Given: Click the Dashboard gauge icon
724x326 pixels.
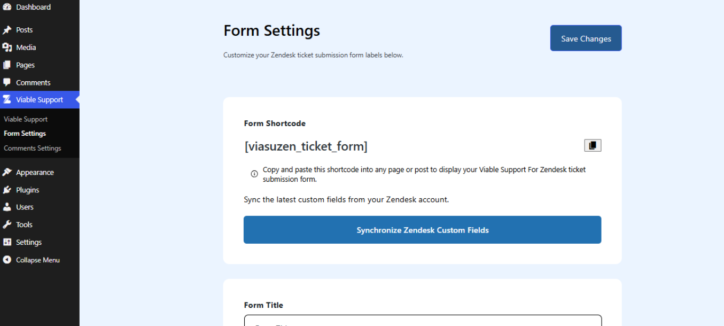Looking at the screenshot, I should pyautogui.click(x=7, y=7).
